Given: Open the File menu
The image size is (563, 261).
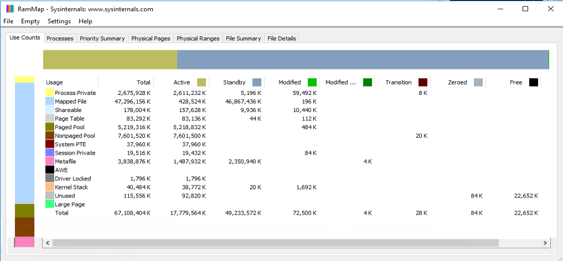Looking at the screenshot, I should pos(8,21).
